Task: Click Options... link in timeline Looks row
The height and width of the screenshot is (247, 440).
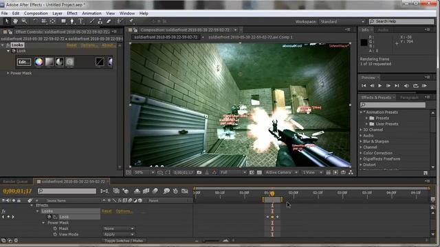Action: [x=124, y=211]
